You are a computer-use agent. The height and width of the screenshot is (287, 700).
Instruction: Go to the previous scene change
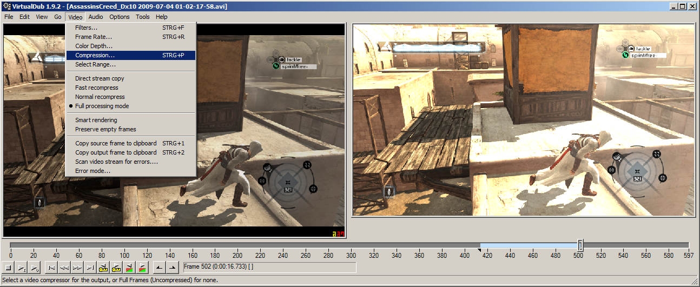(x=129, y=267)
